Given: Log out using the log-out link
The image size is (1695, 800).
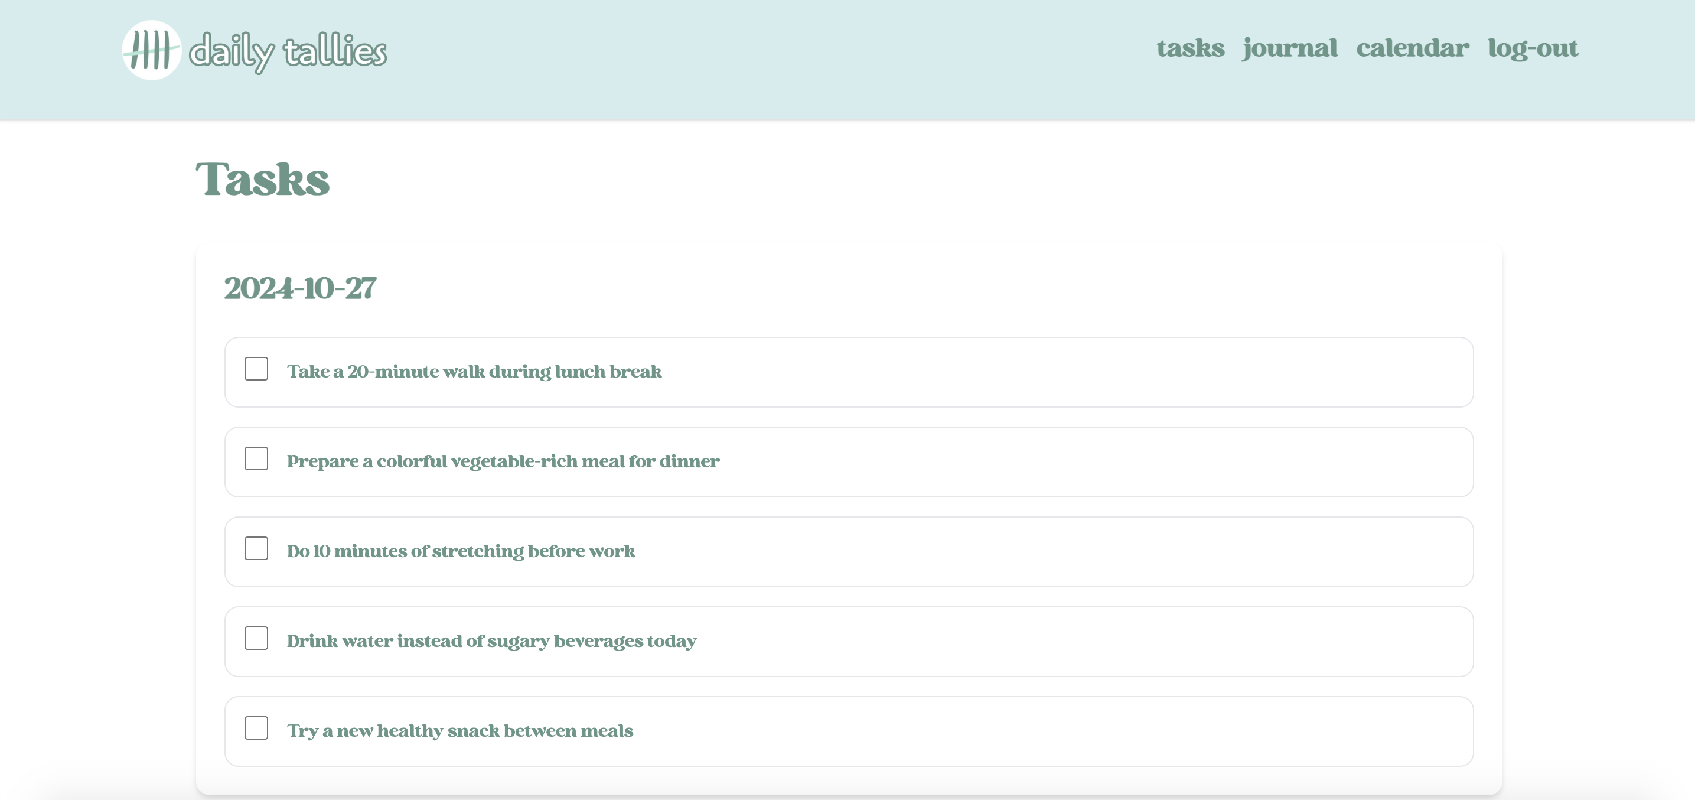Looking at the screenshot, I should point(1533,48).
